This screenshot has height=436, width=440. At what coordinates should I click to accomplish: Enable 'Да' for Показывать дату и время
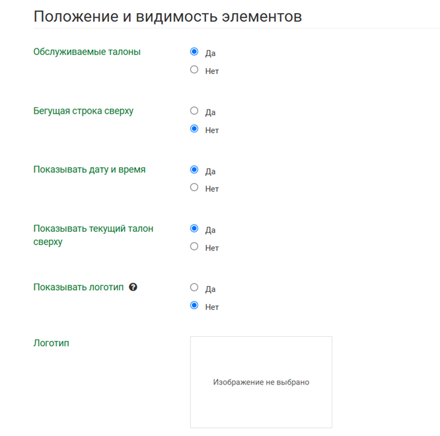(x=194, y=170)
